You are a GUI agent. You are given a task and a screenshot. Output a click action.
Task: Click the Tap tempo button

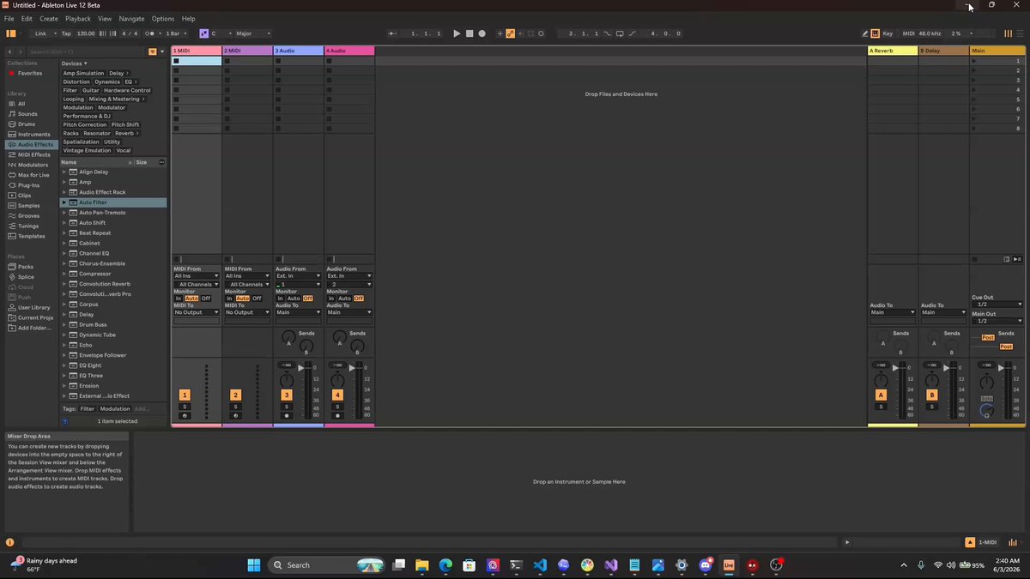[66, 33]
